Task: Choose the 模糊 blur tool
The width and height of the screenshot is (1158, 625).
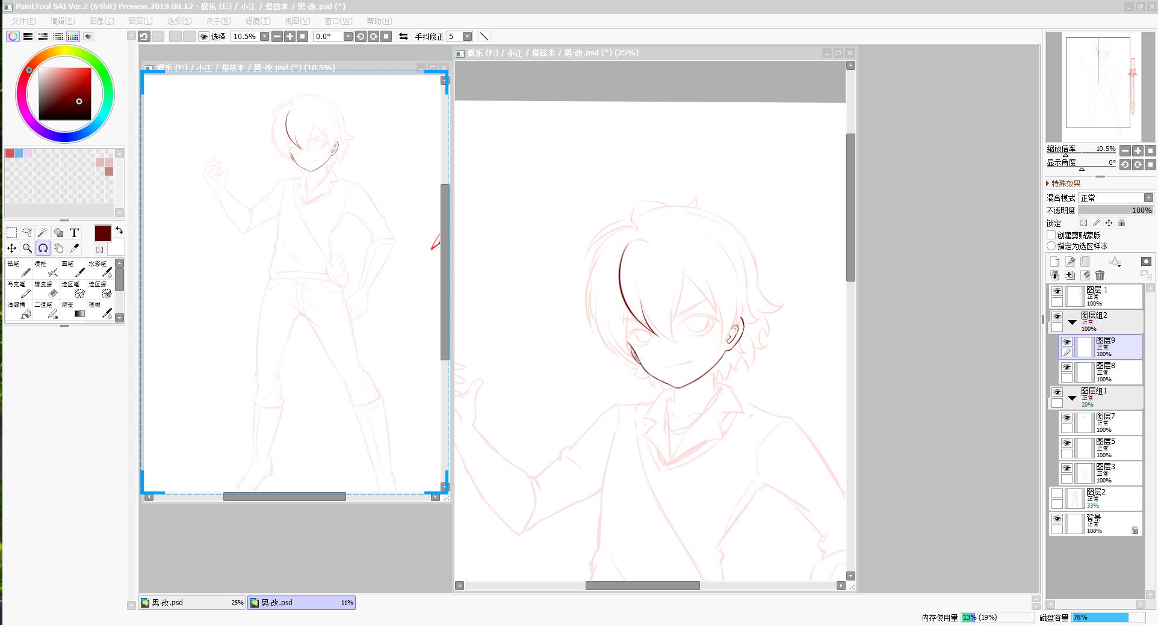Action: 100,310
